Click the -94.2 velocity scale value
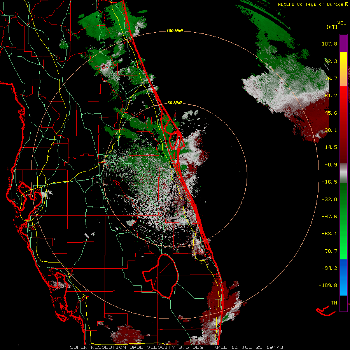Screen dimensions: 350x350 pyautogui.click(x=329, y=268)
